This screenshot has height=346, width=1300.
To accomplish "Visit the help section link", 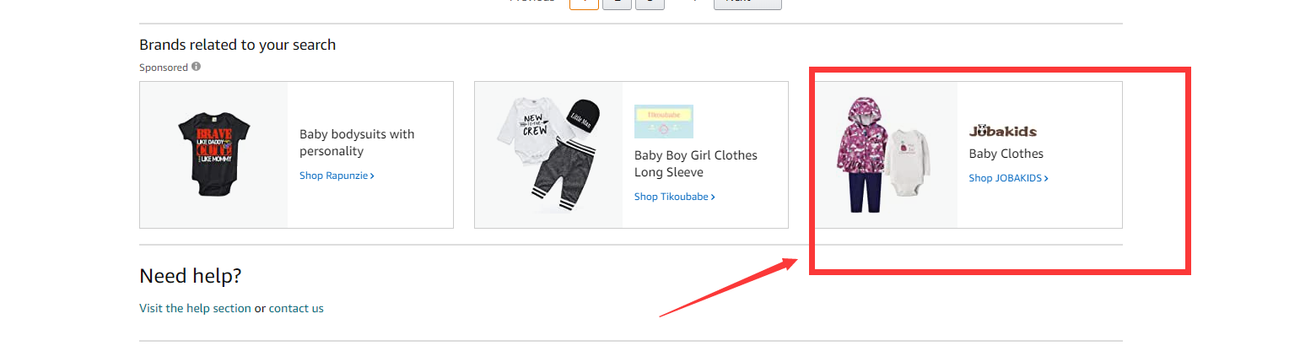I will pos(195,308).
